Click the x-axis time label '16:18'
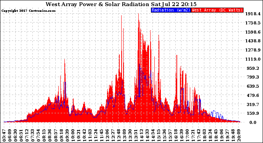263x143 pixels. [x=176, y=135]
